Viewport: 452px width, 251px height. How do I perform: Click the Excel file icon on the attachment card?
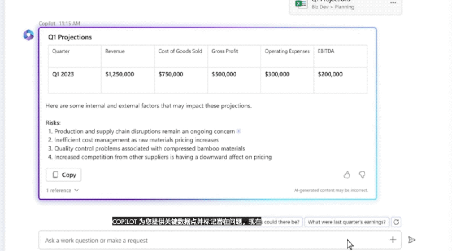coord(301,3)
